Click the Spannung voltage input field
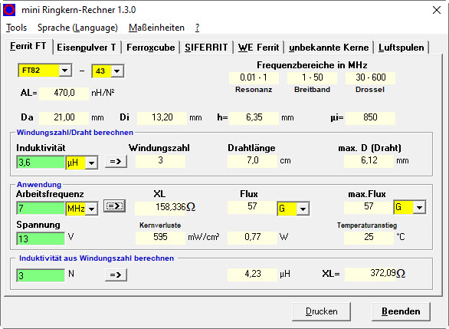 (x=41, y=239)
